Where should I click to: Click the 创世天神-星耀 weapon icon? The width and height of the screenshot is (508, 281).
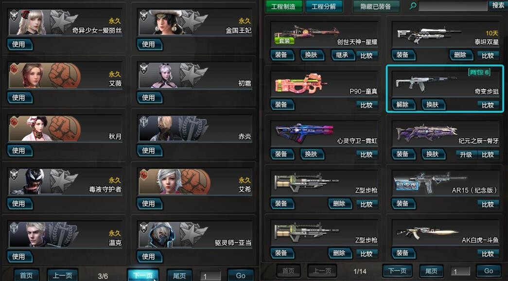[x=306, y=34]
